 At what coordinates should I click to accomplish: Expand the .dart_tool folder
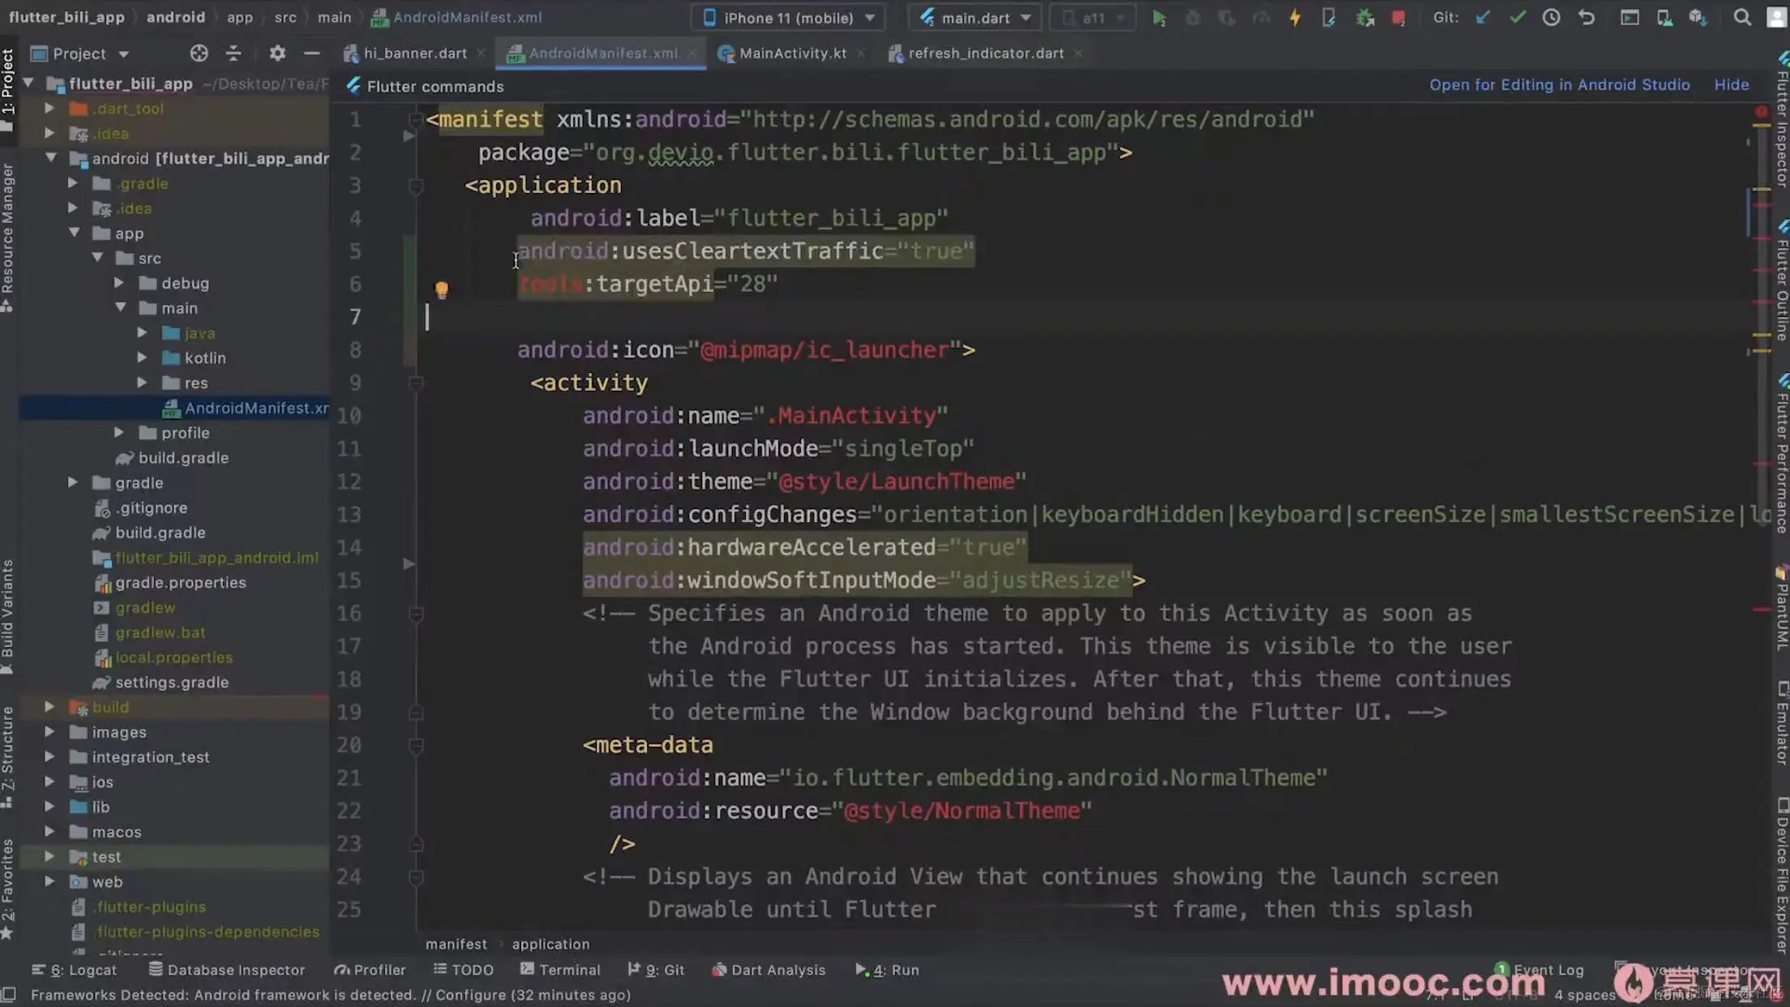pyautogui.click(x=49, y=108)
